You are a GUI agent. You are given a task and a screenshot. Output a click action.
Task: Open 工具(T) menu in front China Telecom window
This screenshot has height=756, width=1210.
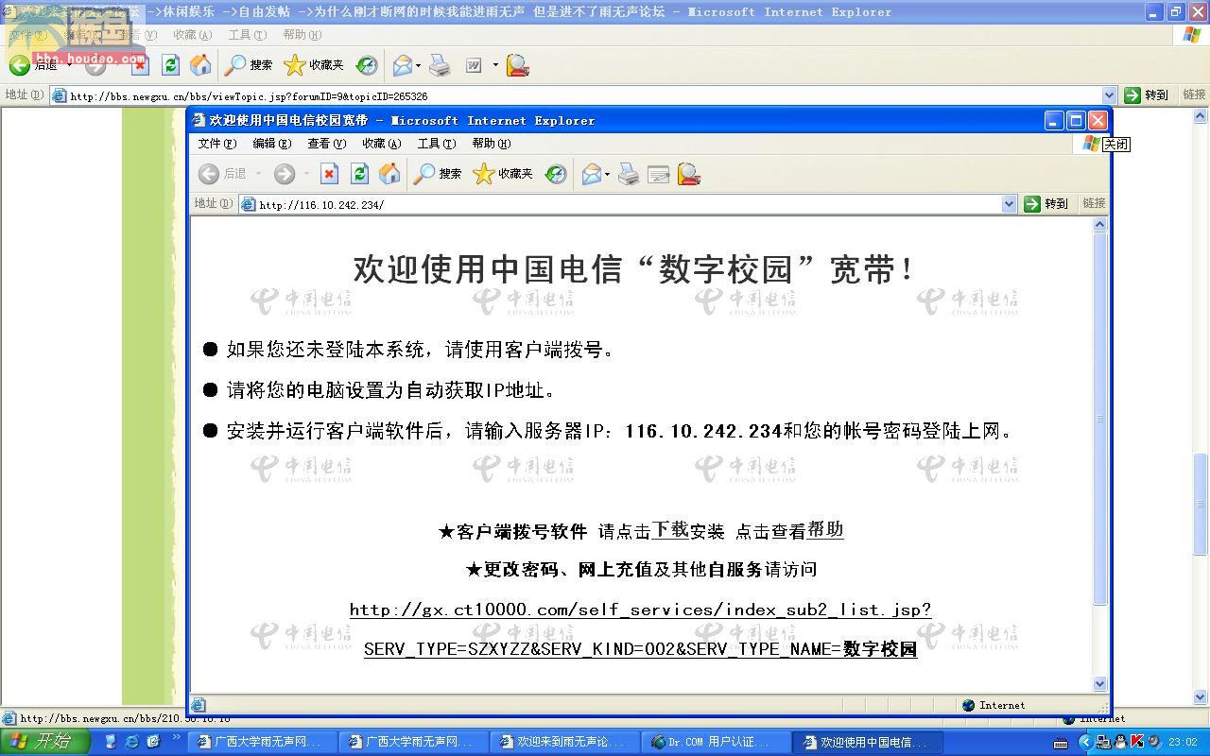[x=437, y=144]
